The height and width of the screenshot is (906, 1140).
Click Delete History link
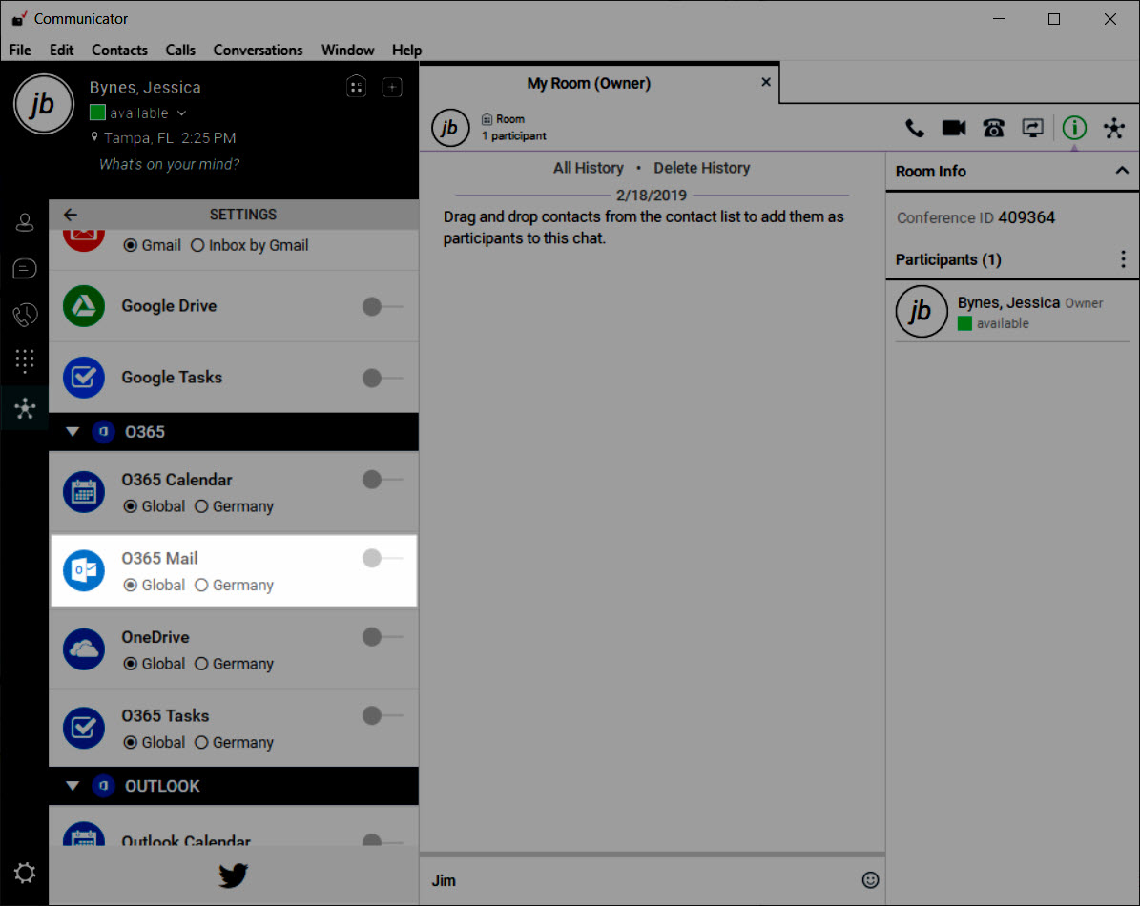point(701,168)
